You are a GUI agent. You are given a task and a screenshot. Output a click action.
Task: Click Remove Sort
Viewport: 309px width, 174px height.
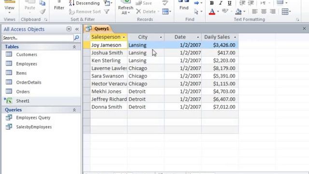click(x=85, y=12)
